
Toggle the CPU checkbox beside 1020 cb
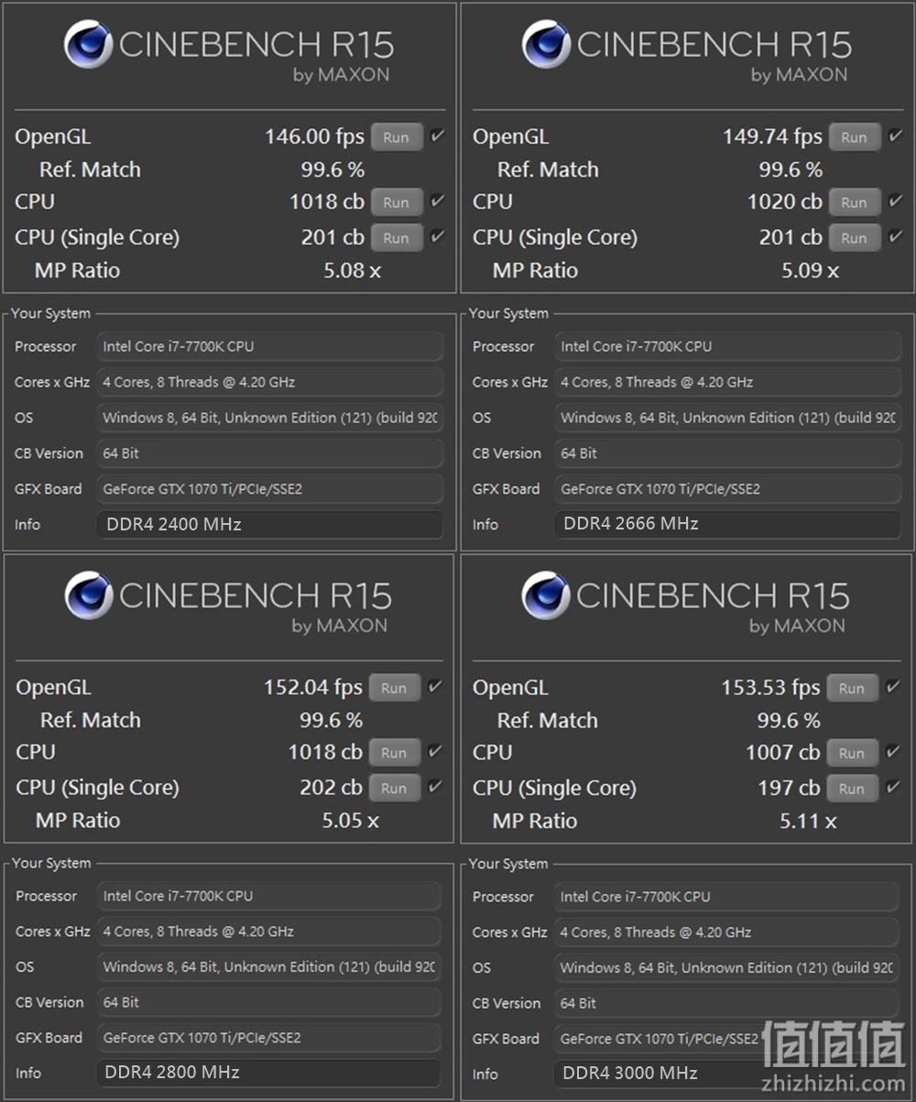[896, 201]
